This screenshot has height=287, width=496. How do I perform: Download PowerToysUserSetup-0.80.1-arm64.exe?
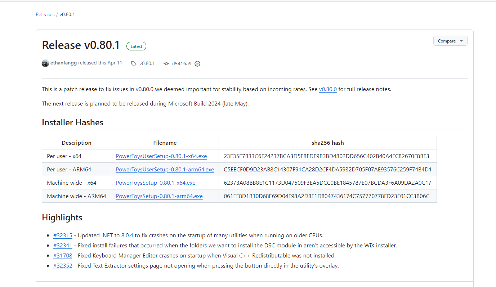tap(165, 170)
